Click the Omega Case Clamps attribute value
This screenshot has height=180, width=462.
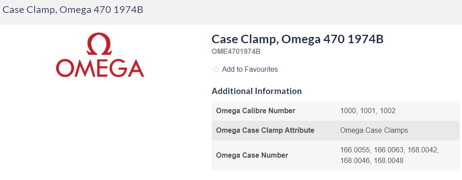(374, 131)
